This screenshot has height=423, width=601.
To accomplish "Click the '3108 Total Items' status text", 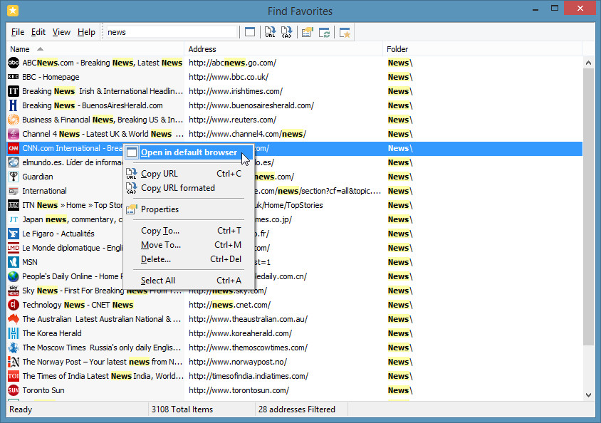I will (x=182, y=409).
